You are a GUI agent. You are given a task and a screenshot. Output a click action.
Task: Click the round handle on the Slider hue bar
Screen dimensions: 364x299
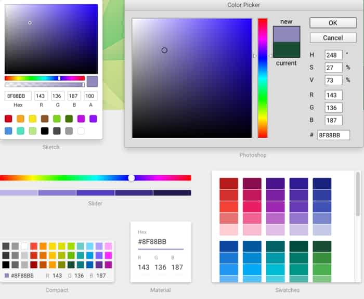(132, 178)
